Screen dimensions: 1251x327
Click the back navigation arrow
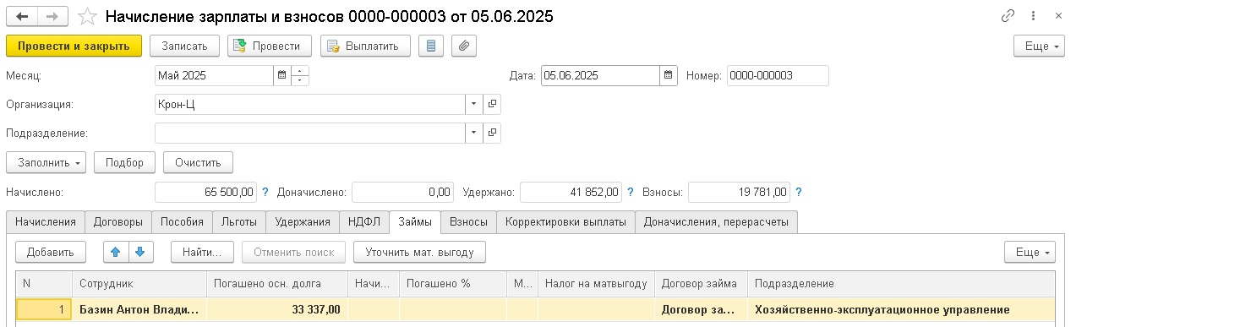click(22, 16)
